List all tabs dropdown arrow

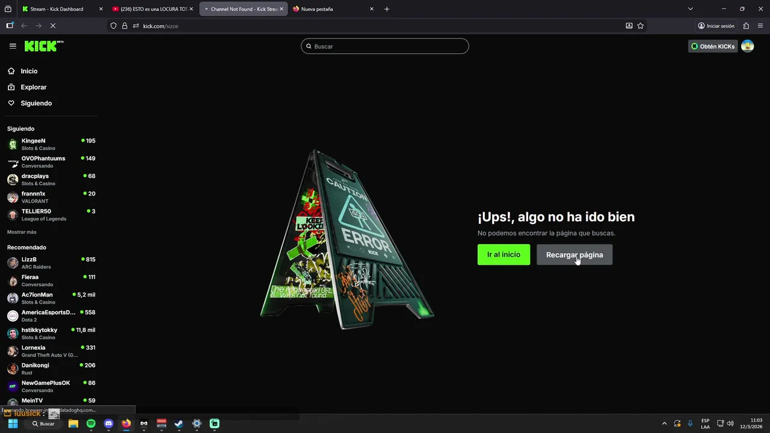coord(691,9)
